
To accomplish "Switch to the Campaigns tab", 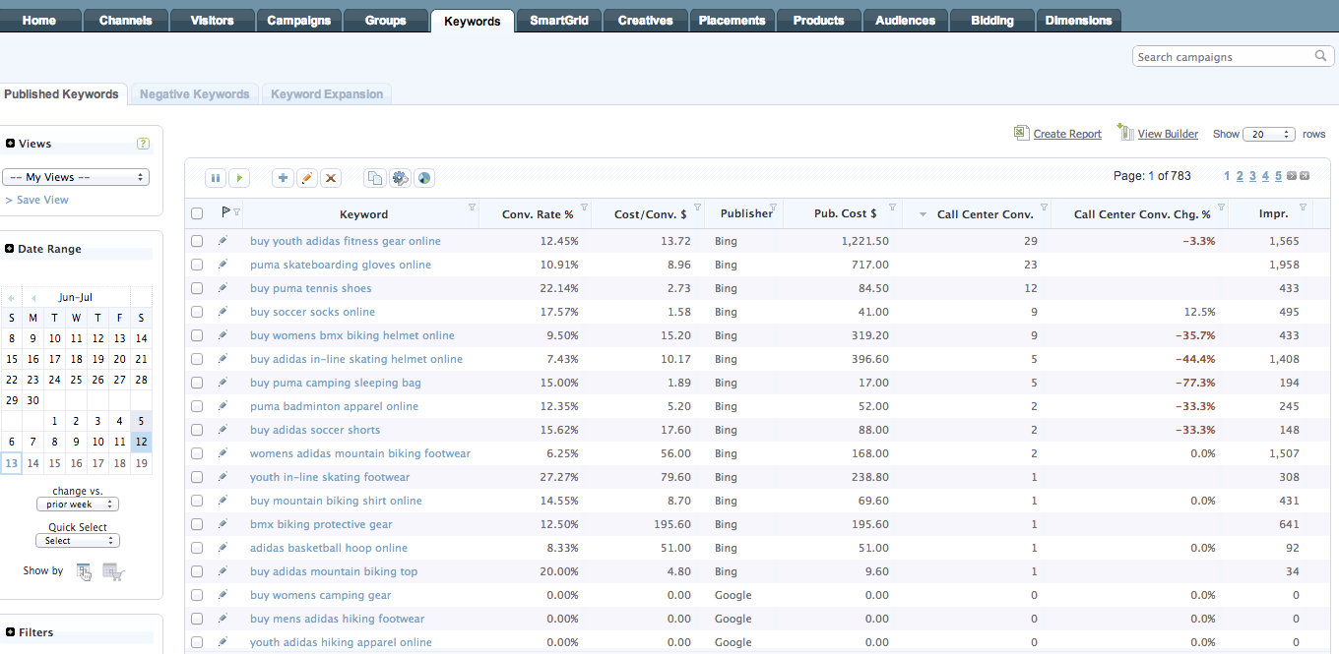I will (x=299, y=20).
